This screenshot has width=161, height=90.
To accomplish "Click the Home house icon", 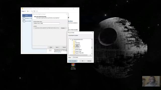I will coord(24,15).
